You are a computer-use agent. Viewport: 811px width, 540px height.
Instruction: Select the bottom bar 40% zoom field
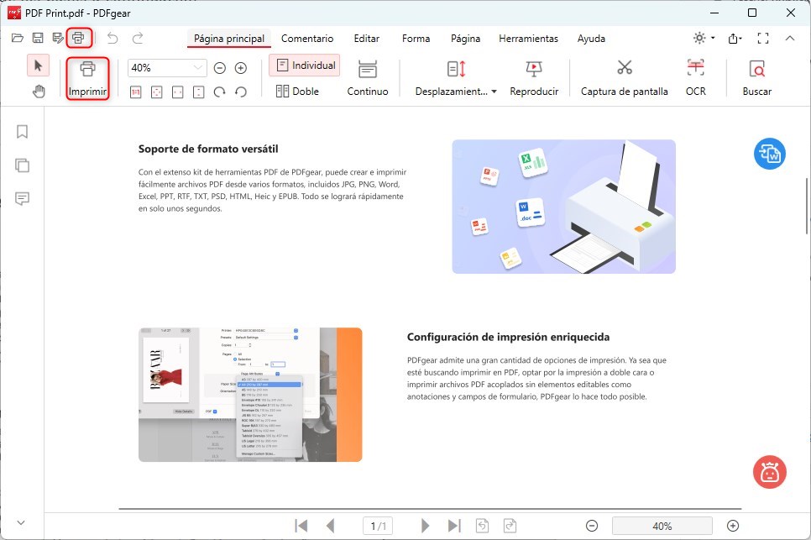(662, 526)
